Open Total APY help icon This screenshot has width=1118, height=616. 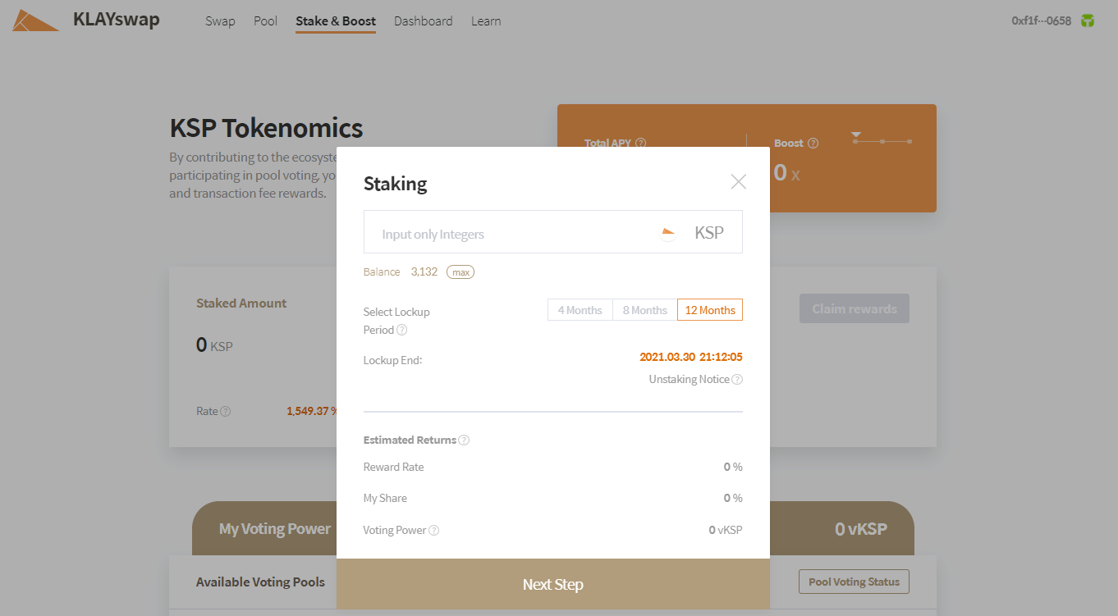tap(641, 143)
